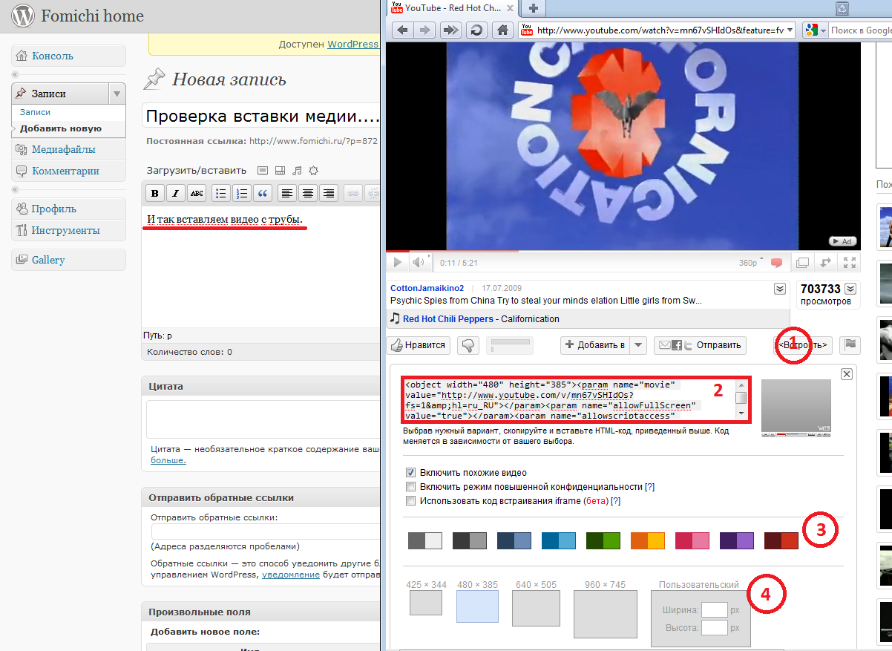Click inside the embed code text box

pos(570,401)
